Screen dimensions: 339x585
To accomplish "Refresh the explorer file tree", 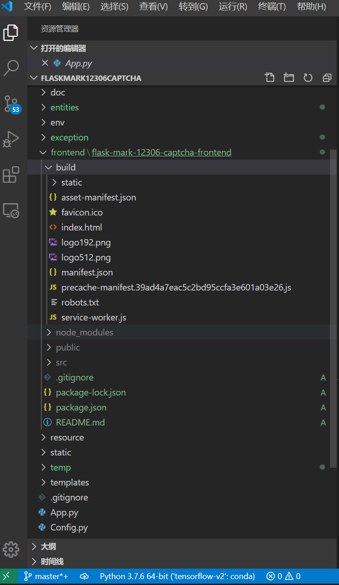I will click(308, 78).
